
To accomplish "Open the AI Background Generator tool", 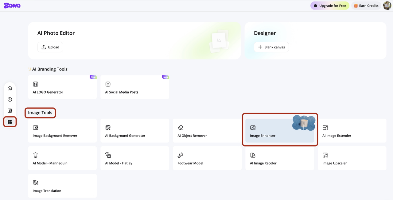I will [135, 131].
